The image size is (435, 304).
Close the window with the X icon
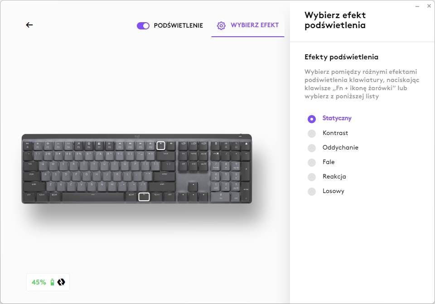pos(429,6)
